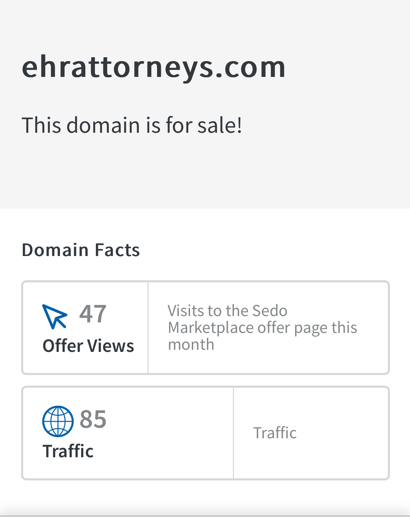The width and height of the screenshot is (410, 518).
Task: Click the blue globe Traffic icon
Action: point(58,421)
